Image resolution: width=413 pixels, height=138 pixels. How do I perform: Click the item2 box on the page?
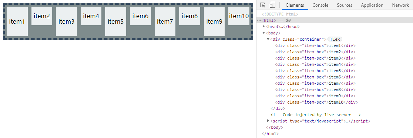(x=42, y=16)
